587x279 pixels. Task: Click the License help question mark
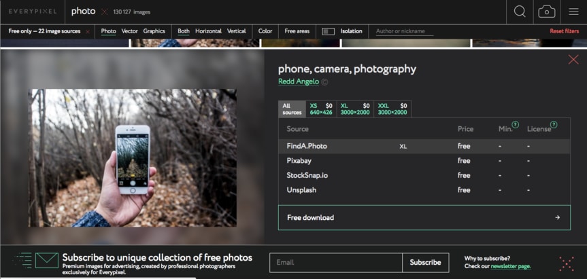click(x=554, y=125)
